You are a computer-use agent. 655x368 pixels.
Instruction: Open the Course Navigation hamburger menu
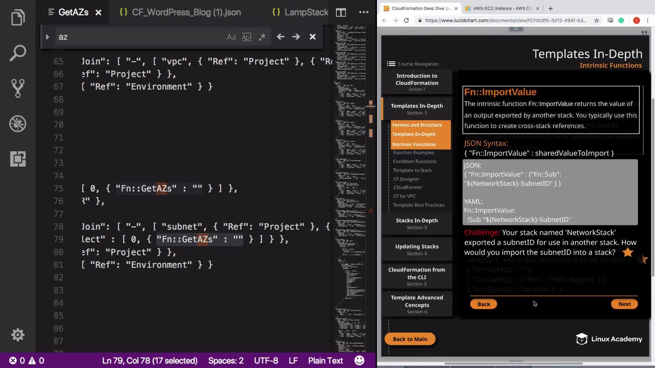click(391, 64)
